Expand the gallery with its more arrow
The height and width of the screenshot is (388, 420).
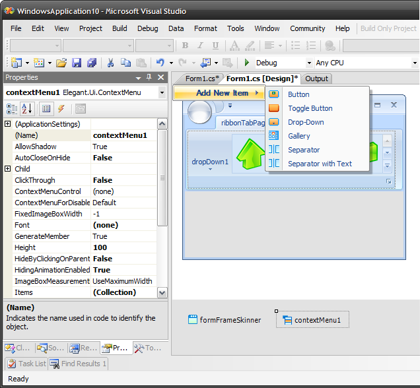coord(387,166)
